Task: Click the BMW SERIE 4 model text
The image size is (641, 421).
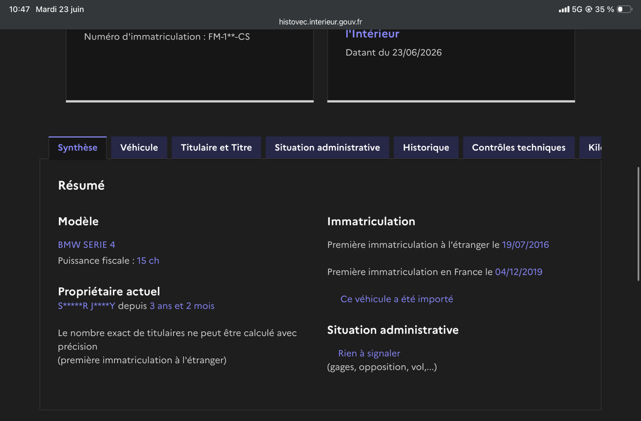Action: [87, 245]
